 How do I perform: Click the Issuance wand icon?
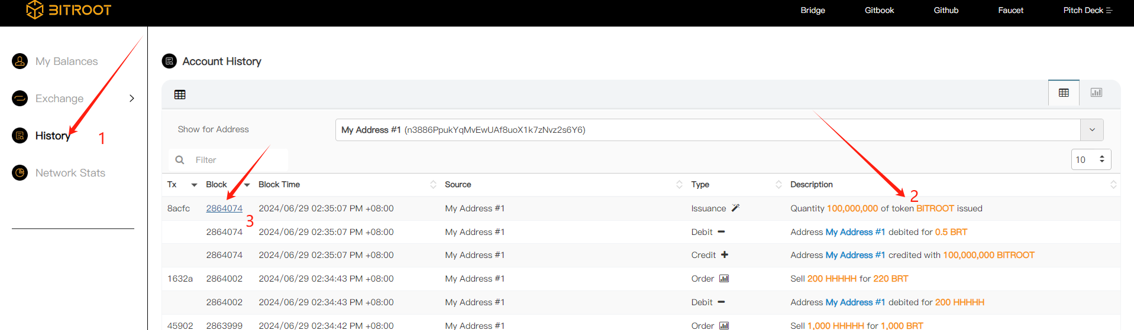click(x=735, y=208)
